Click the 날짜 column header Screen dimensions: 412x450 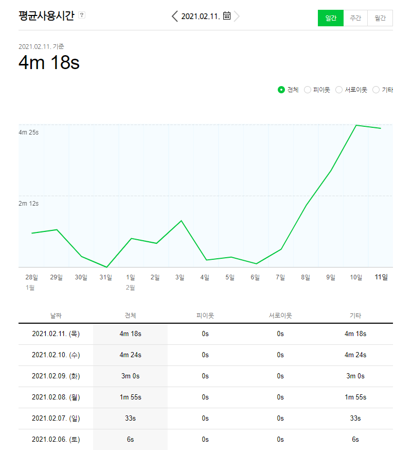point(56,315)
